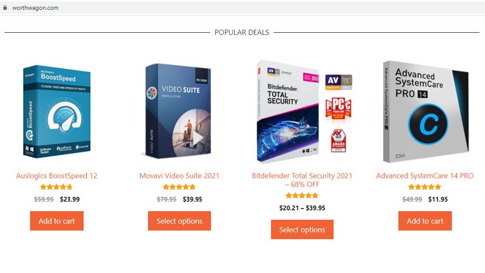Open the Advanced SystemCare PRO 14 box image
This screenshot has width=485, height=273.
(424, 112)
